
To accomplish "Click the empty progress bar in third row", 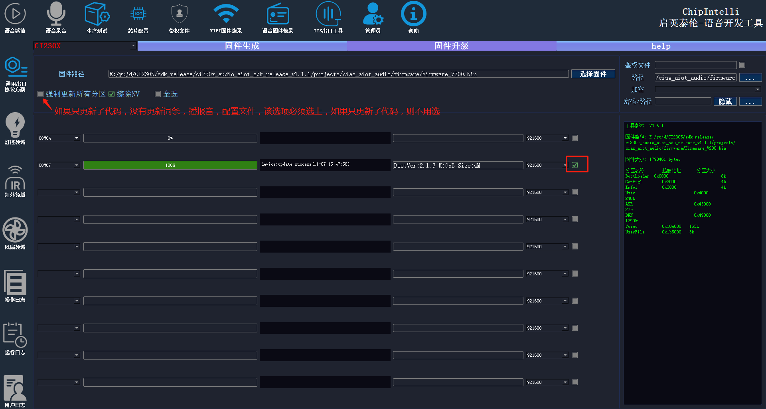I will (170, 192).
